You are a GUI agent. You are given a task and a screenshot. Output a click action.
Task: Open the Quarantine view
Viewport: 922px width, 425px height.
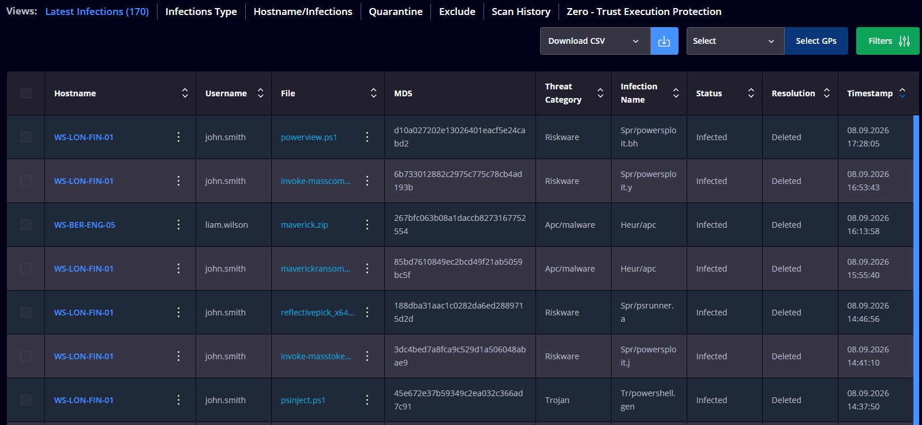396,12
